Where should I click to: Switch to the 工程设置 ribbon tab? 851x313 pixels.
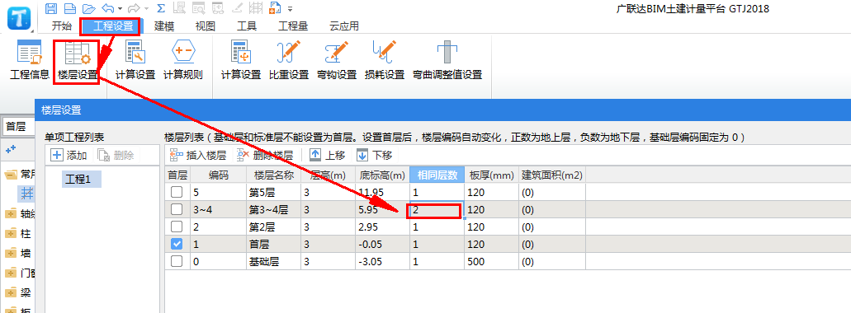[x=112, y=26]
